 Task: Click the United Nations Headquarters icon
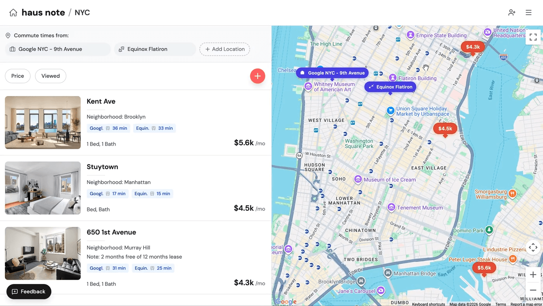click(x=488, y=32)
